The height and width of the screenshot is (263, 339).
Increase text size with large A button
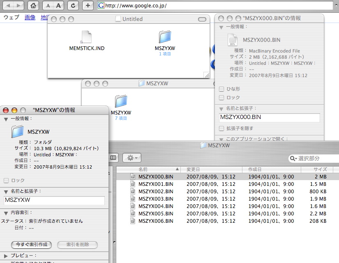pos(58,6)
